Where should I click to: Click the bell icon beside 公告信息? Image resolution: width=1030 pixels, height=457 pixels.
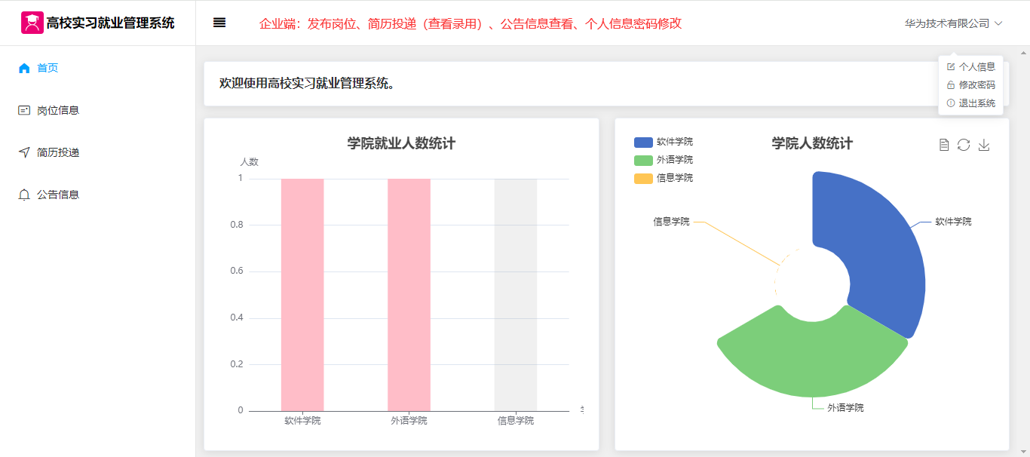(24, 195)
